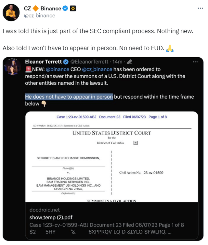Click the pencil icon next to 14m
208x245 pixels.
click(x=129, y=61)
